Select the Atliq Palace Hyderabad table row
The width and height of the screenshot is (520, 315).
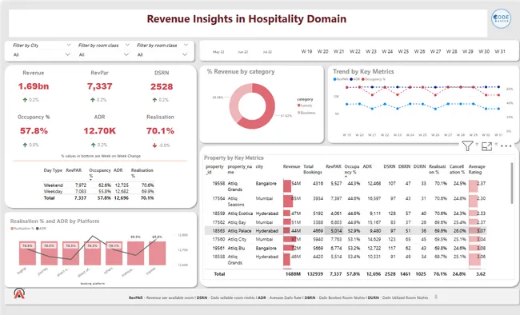point(346,231)
